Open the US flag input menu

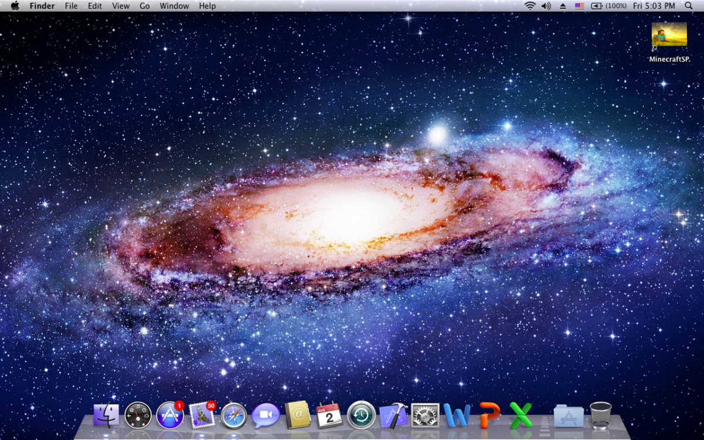pyautogui.click(x=580, y=6)
